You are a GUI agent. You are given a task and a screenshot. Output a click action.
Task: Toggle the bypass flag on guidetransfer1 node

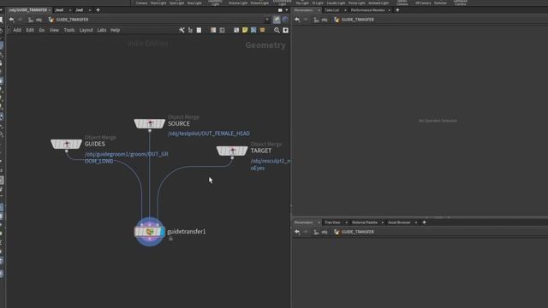137,232
